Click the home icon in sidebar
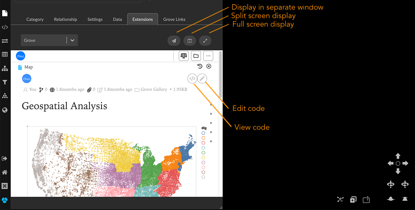Image resolution: width=415 pixels, height=210 pixels. click(5, 172)
